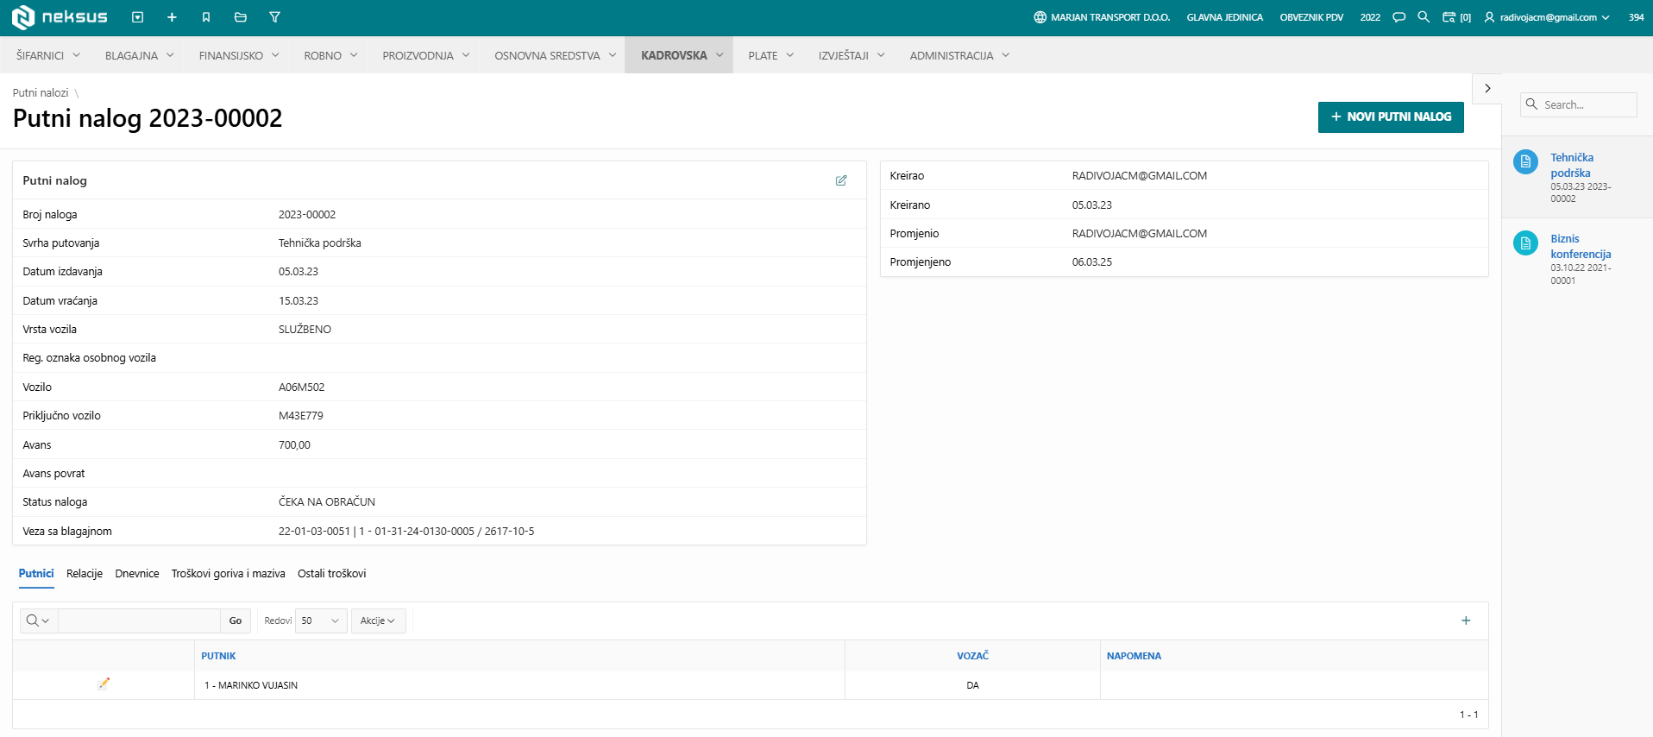The height and width of the screenshot is (737, 1653).
Task: Edit Putni nalog with the pencil icon
Action: point(841,180)
